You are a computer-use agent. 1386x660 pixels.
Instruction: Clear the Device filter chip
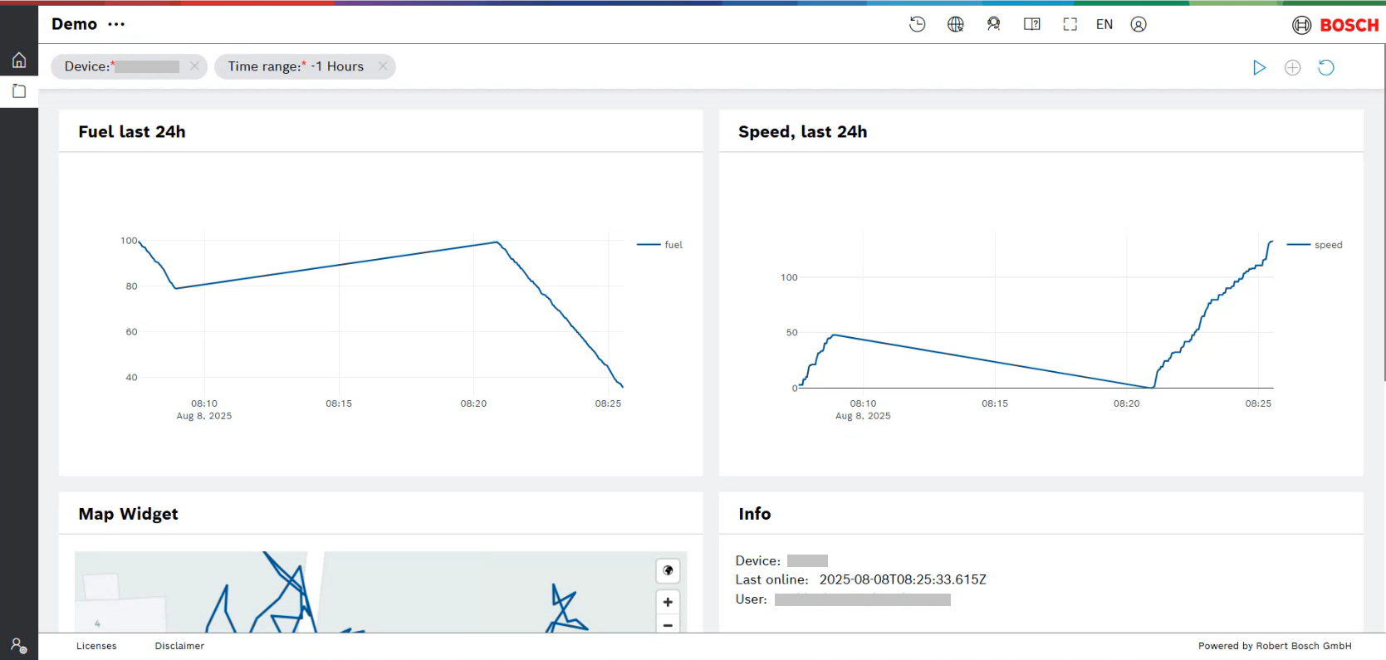pos(194,66)
